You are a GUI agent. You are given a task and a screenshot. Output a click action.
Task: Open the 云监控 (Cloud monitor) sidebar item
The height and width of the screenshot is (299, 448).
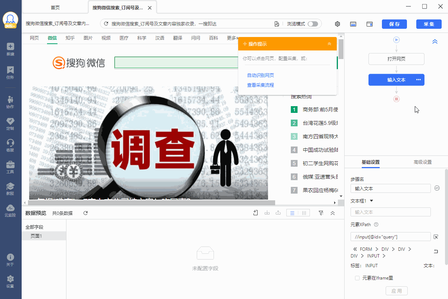click(10, 210)
